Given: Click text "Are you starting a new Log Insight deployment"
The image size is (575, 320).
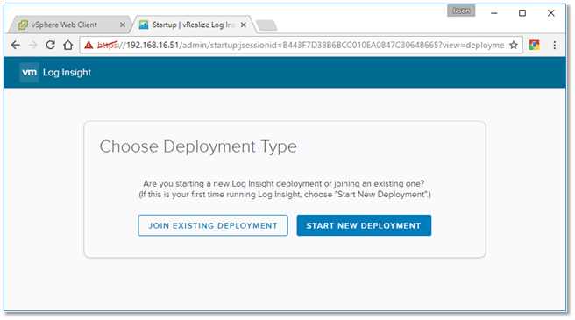Looking at the screenshot, I should coord(232,183).
